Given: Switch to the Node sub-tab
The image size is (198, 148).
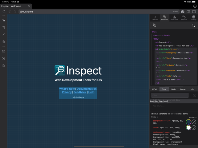Looking at the screenshot, I should 173,89.
